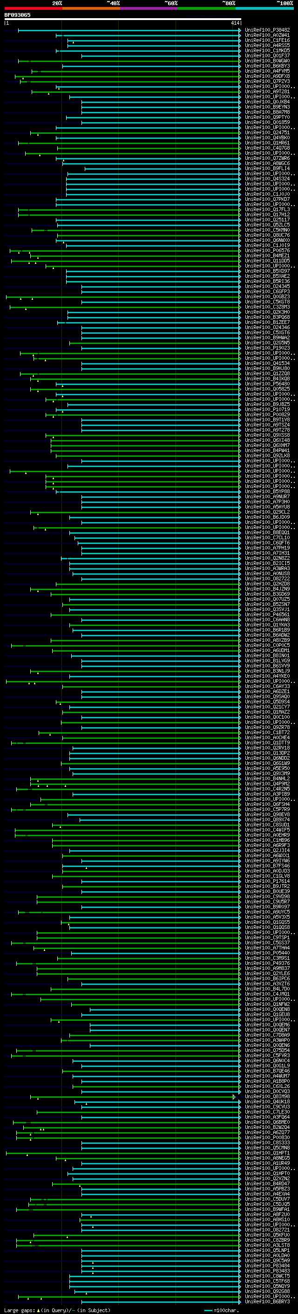Viewport: 298px width, 1314px height.
Task: Select hit UniRef100_Q0JKB4
Action: (267, 102)
